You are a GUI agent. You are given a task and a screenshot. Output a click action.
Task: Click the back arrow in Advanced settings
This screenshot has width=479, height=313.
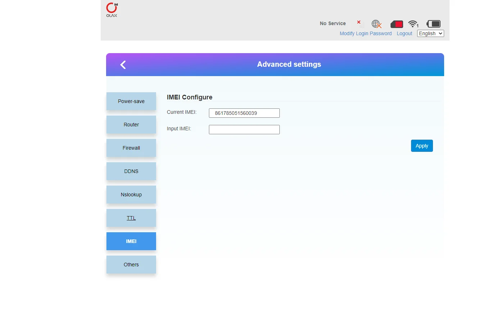[123, 65]
